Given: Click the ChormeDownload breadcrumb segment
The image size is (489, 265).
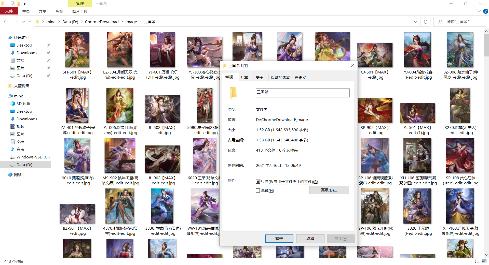Looking at the screenshot, I should pyautogui.click(x=102, y=22).
